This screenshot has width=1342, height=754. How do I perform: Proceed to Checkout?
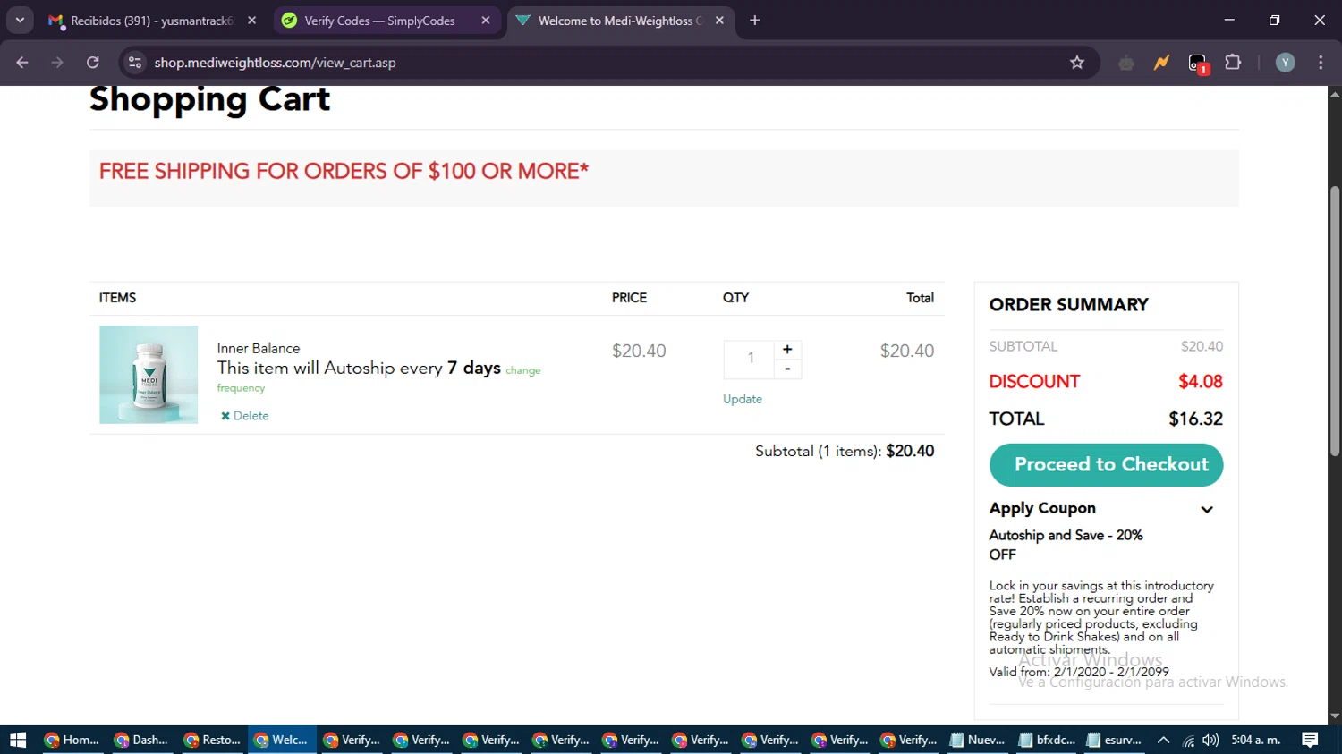(1107, 465)
